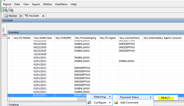Click the first search toolbar icon
Screen dimensions: 184x106
[x=5, y=10]
